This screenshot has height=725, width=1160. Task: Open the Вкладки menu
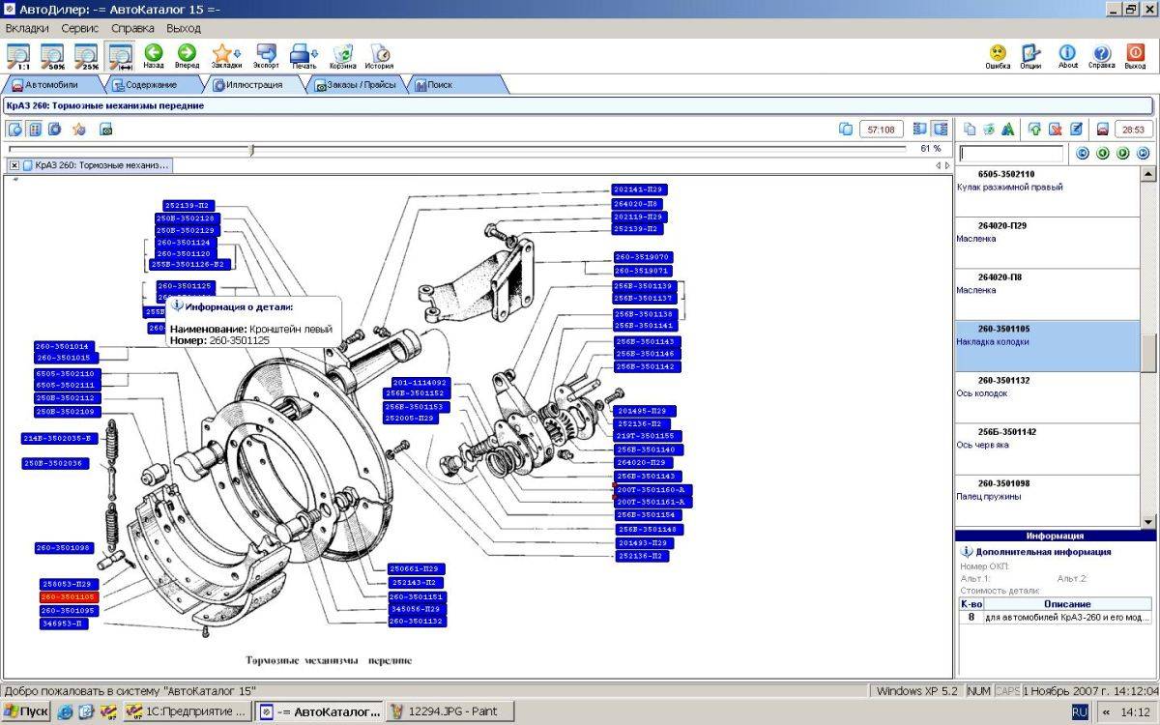click(27, 28)
